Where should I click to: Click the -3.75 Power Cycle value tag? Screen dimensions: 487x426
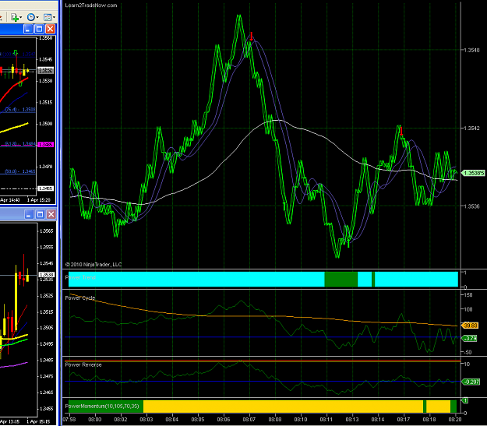pos(470,338)
